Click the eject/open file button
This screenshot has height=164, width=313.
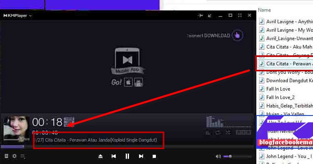tap(100, 156)
